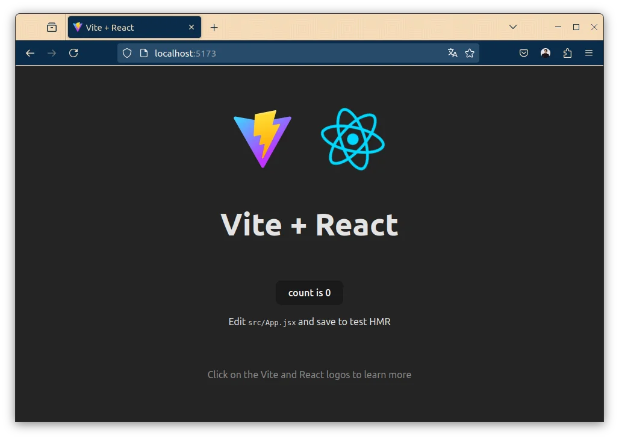Close the Vite + React tab
The image size is (619, 439).
pos(191,27)
